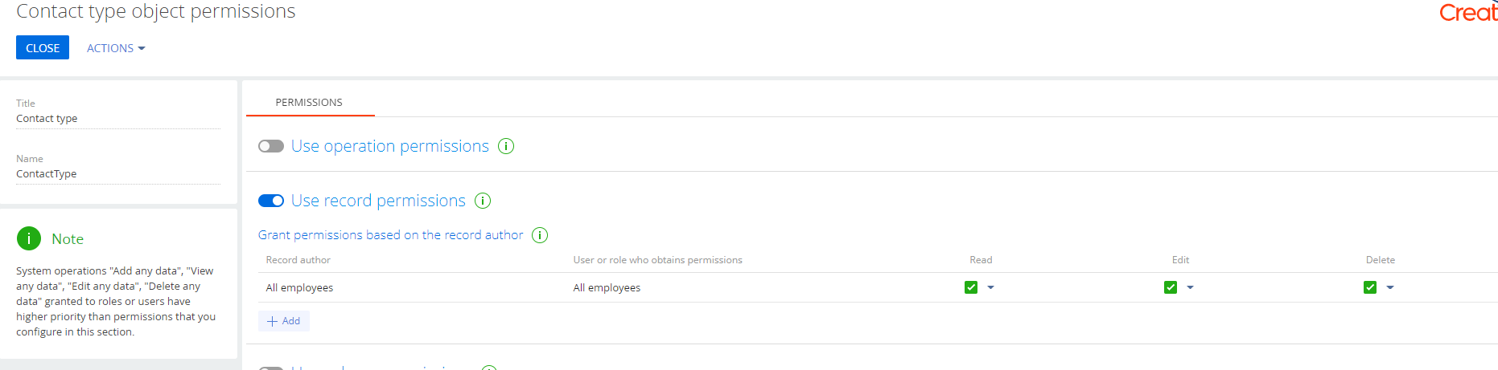The image size is (1498, 370).
Task: Click info icon next to record author grant
Action: [x=541, y=235]
